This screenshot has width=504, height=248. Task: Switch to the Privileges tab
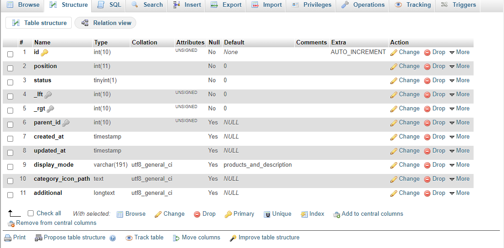tap(311, 5)
